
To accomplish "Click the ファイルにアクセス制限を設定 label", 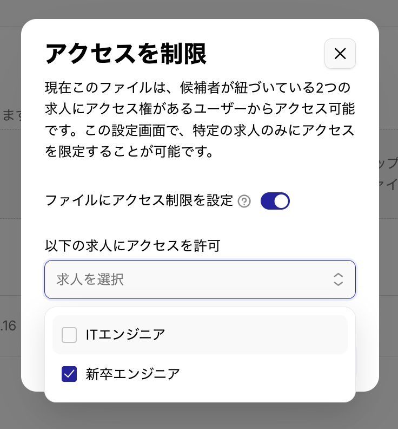I will coord(139,200).
